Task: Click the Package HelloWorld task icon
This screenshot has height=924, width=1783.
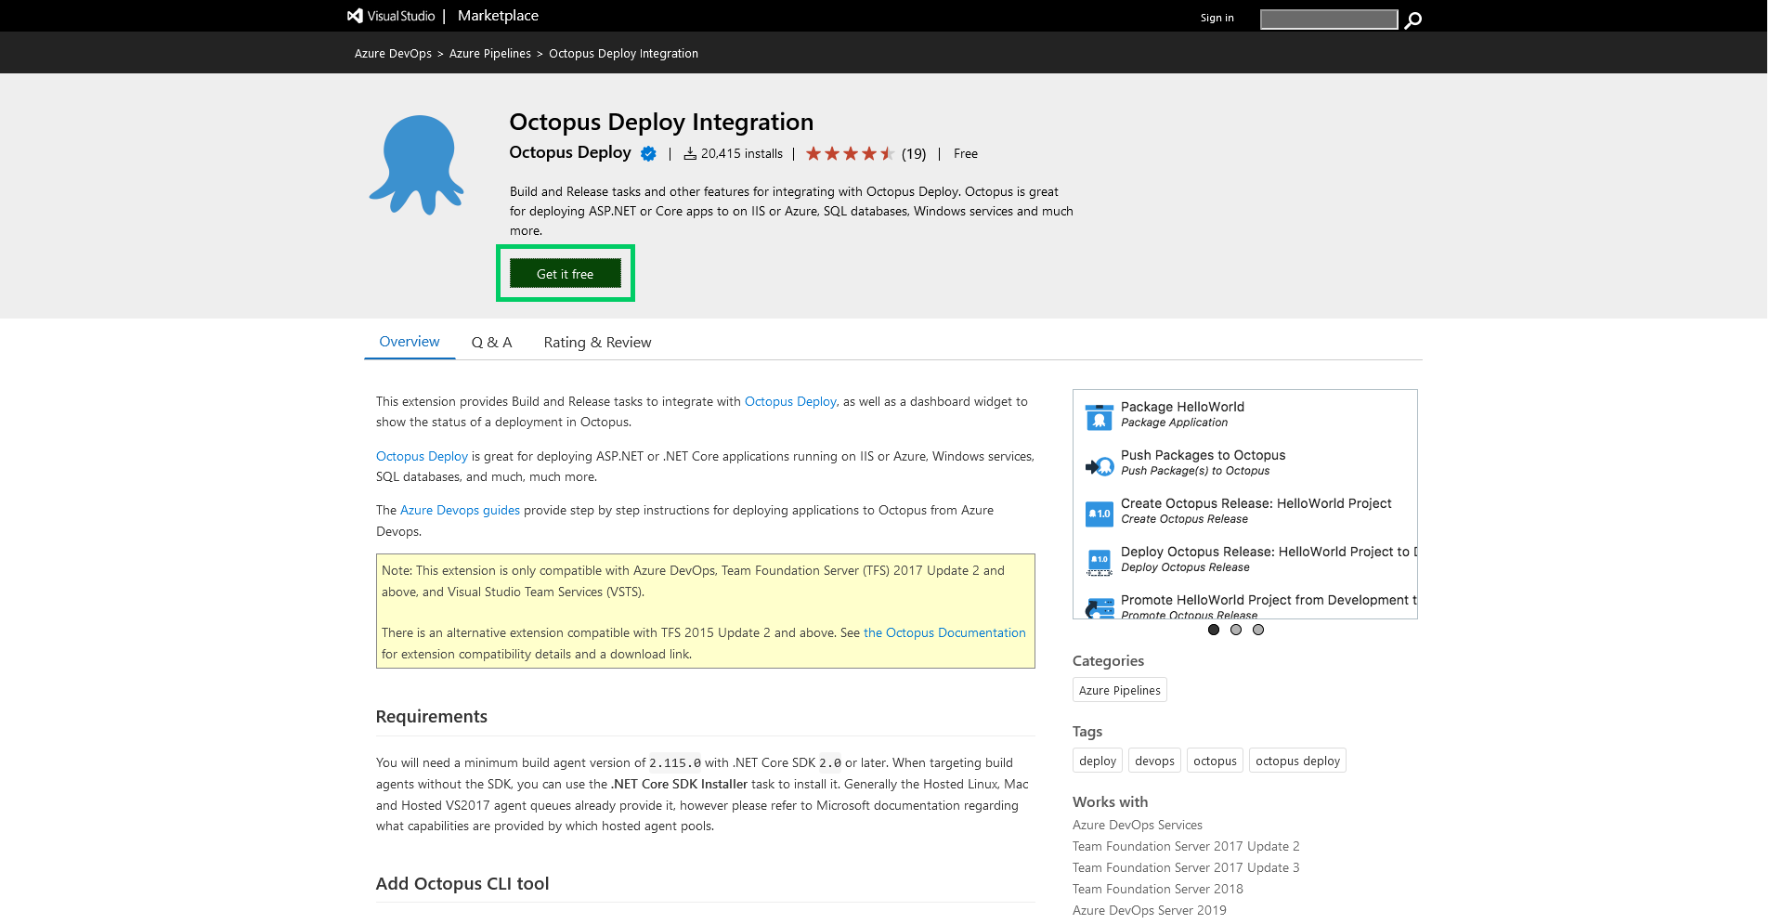Action: (x=1100, y=417)
